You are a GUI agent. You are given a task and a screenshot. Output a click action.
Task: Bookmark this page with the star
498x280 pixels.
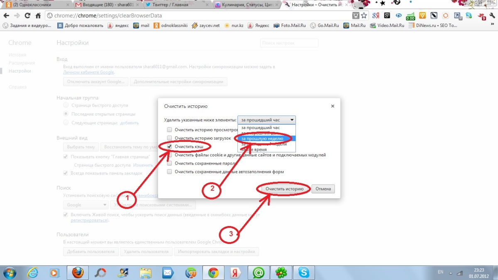[364, 16]
